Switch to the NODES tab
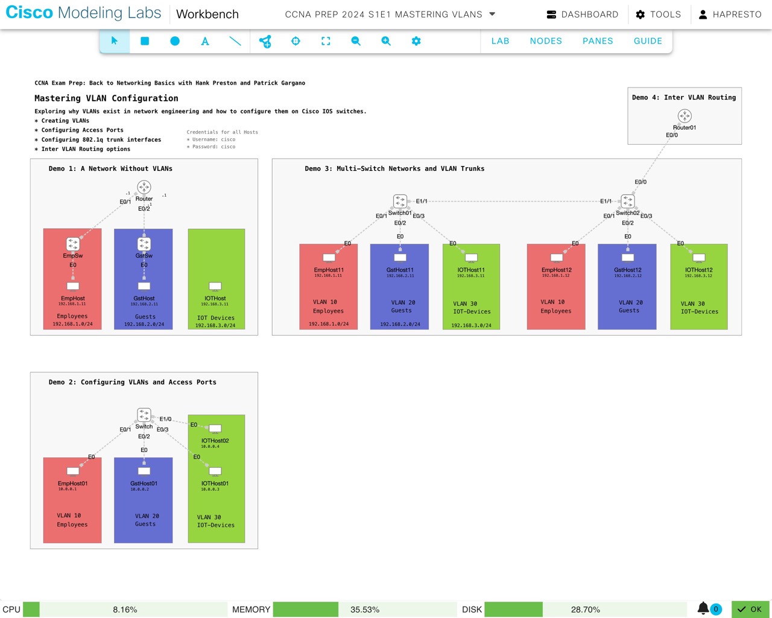The image size is (772, 618). 546,41
